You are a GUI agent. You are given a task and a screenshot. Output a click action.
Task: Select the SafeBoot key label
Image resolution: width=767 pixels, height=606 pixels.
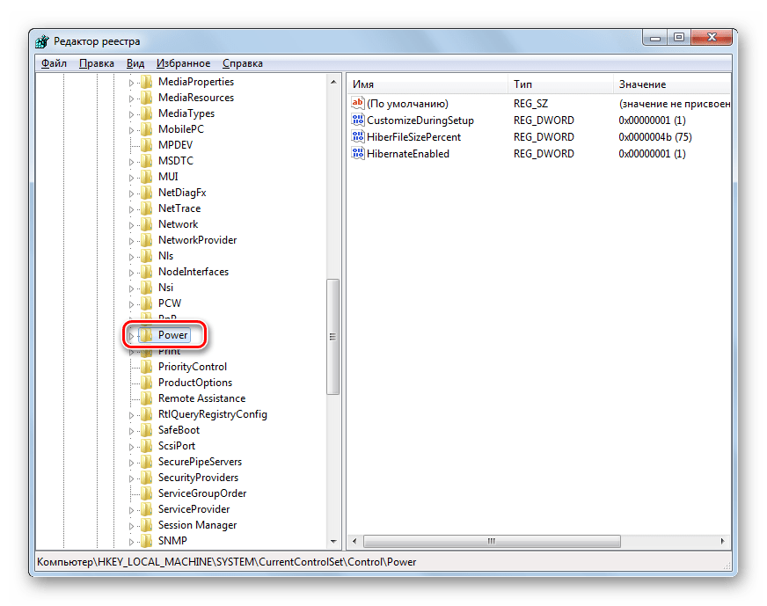179,430
